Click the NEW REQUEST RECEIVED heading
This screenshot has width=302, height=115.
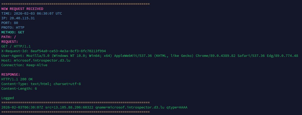click(19, 9)
